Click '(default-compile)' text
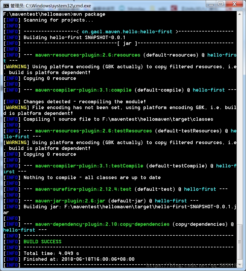Image resolution: width=246 pixels, height=271 pixels. tap(159, 90)
